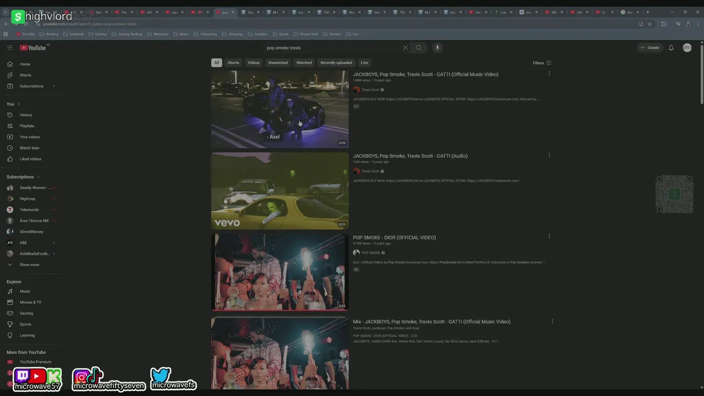Visit the POP SMOKE channel under DIOR video
Screen dimensions: 704x396
(x=371, y=253)
